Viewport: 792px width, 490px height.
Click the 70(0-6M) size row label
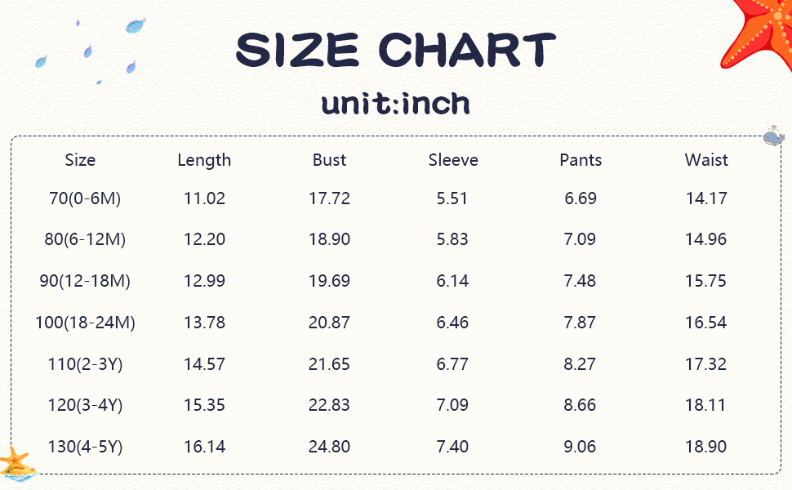[80, 198]
